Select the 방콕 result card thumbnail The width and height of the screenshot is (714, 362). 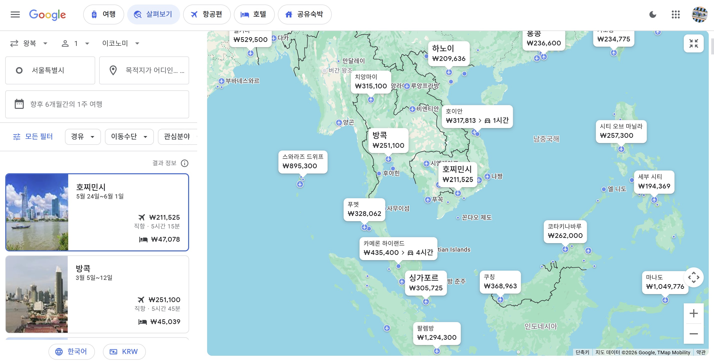pos(36,294)
